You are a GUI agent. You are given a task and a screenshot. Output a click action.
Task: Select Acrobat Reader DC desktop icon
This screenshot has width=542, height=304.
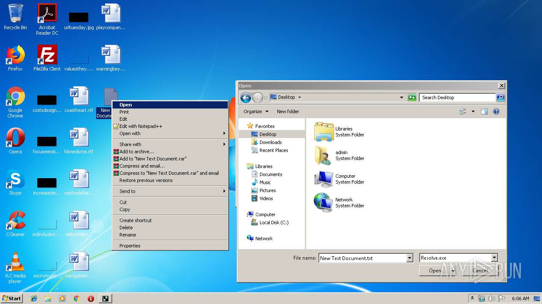[47, 19]
